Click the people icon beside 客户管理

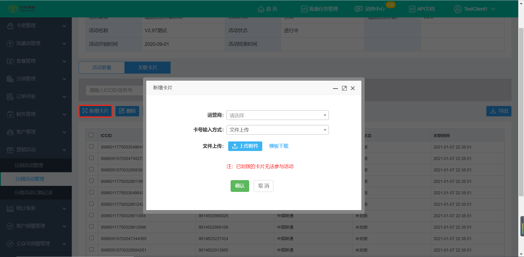[x=10, y=132]
